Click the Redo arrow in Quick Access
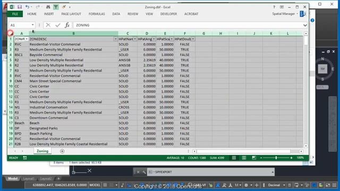The image size is (340, 191). [x=38, y=7]
